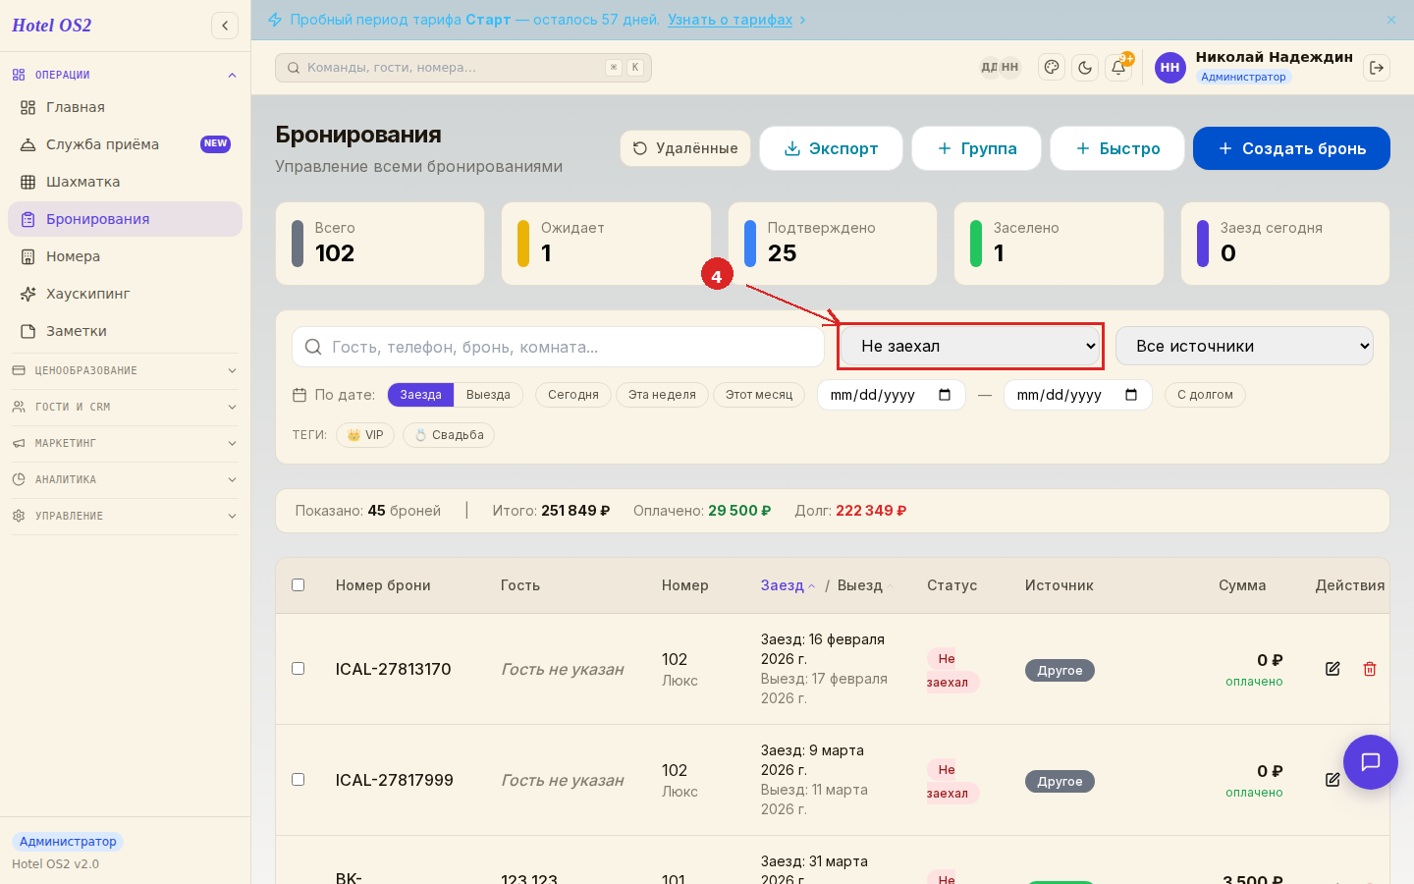Toggle the VIP tag filter
The width and height of the screenshot is (1414, 884).
point(365,435)
